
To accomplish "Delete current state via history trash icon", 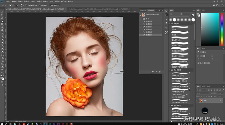I will tap(160, 72).
